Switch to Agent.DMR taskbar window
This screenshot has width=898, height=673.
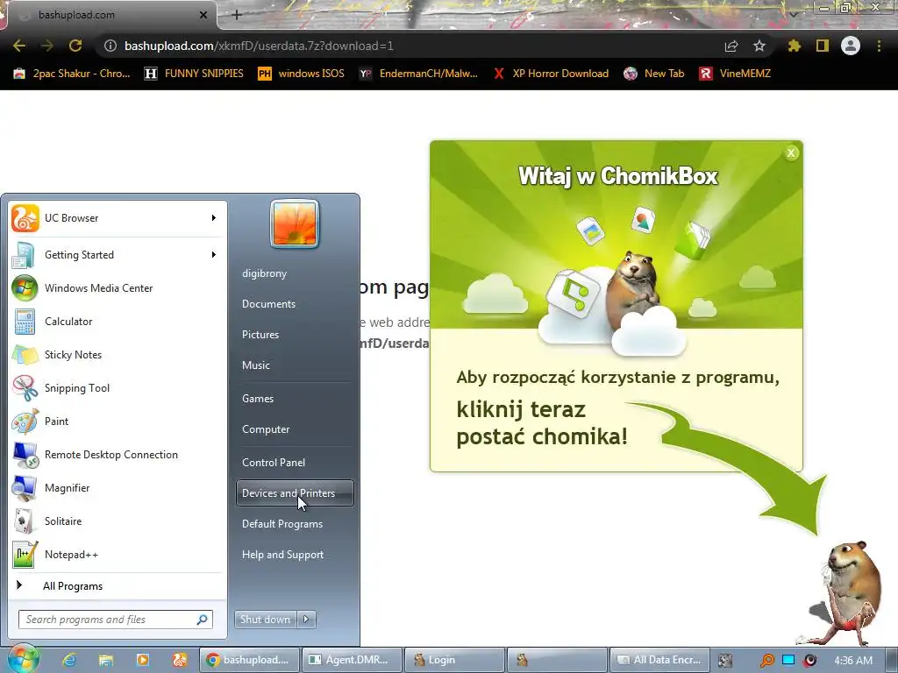[x=351, y=660]
